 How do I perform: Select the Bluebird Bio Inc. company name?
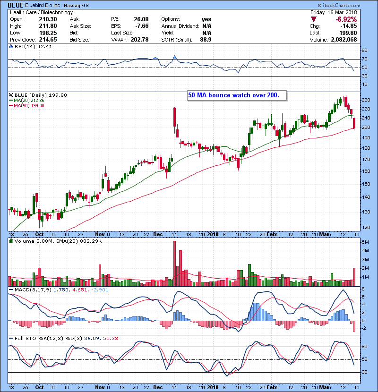point(43,5)
